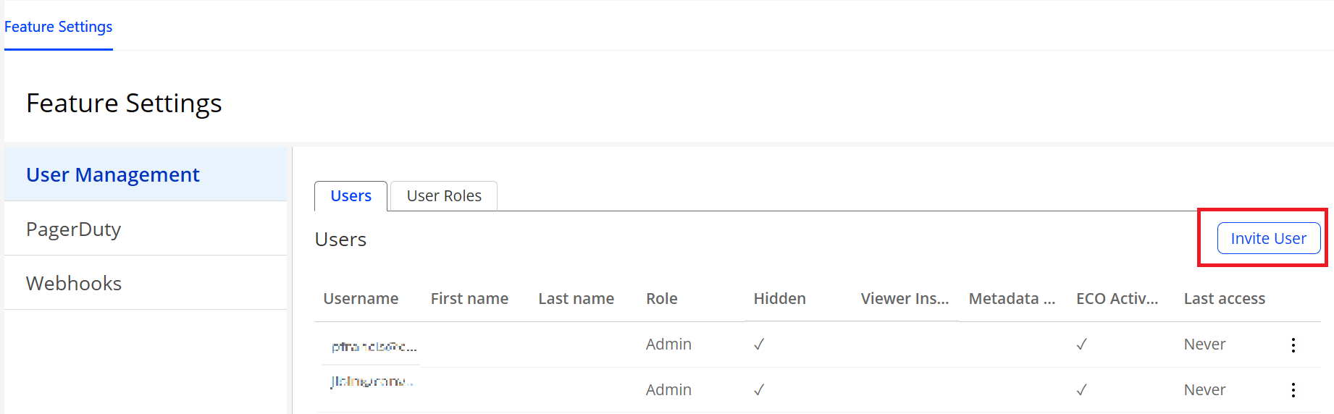Click the ECO Activity checkmark in the first row
1334x414 pixels.
[1081, 345]
